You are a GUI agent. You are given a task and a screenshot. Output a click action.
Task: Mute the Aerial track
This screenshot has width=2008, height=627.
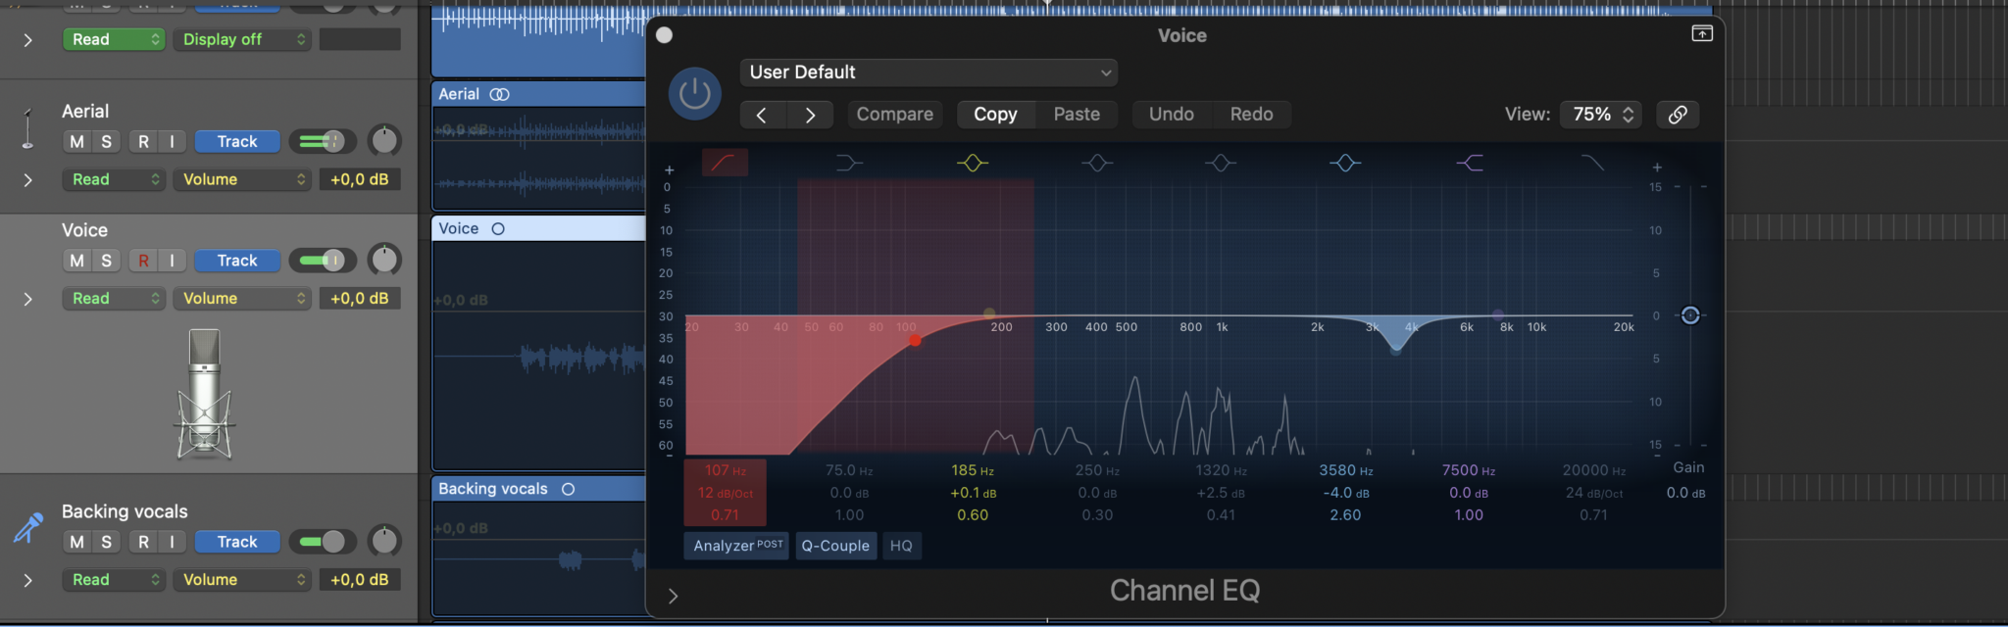pyautogui.click(x=76, y=142)
